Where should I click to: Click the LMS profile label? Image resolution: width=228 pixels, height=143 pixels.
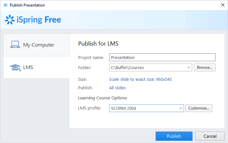point(90,108)
